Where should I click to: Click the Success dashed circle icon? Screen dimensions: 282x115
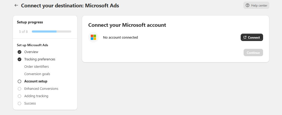tap(19, 103)
